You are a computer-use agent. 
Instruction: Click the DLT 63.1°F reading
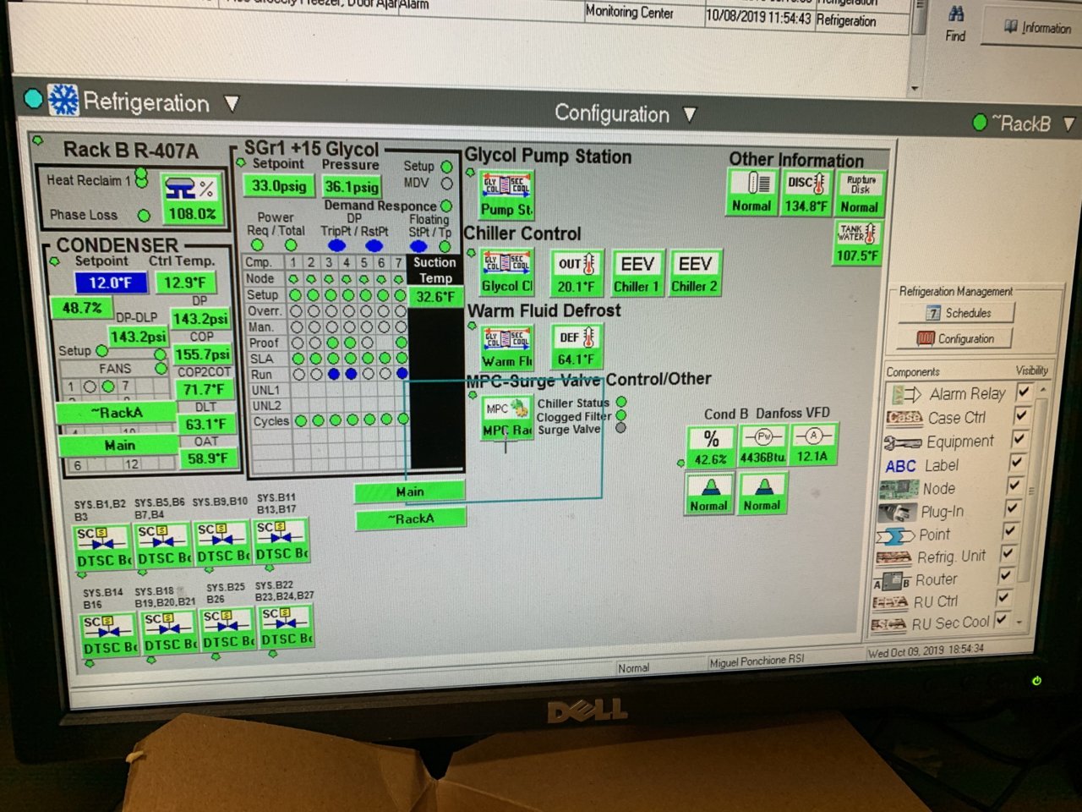pyautogui.click(x=205, y=424)
